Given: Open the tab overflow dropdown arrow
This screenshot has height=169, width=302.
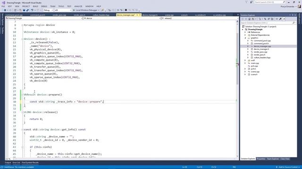Looking at the screenshot, I should [238, 15].
